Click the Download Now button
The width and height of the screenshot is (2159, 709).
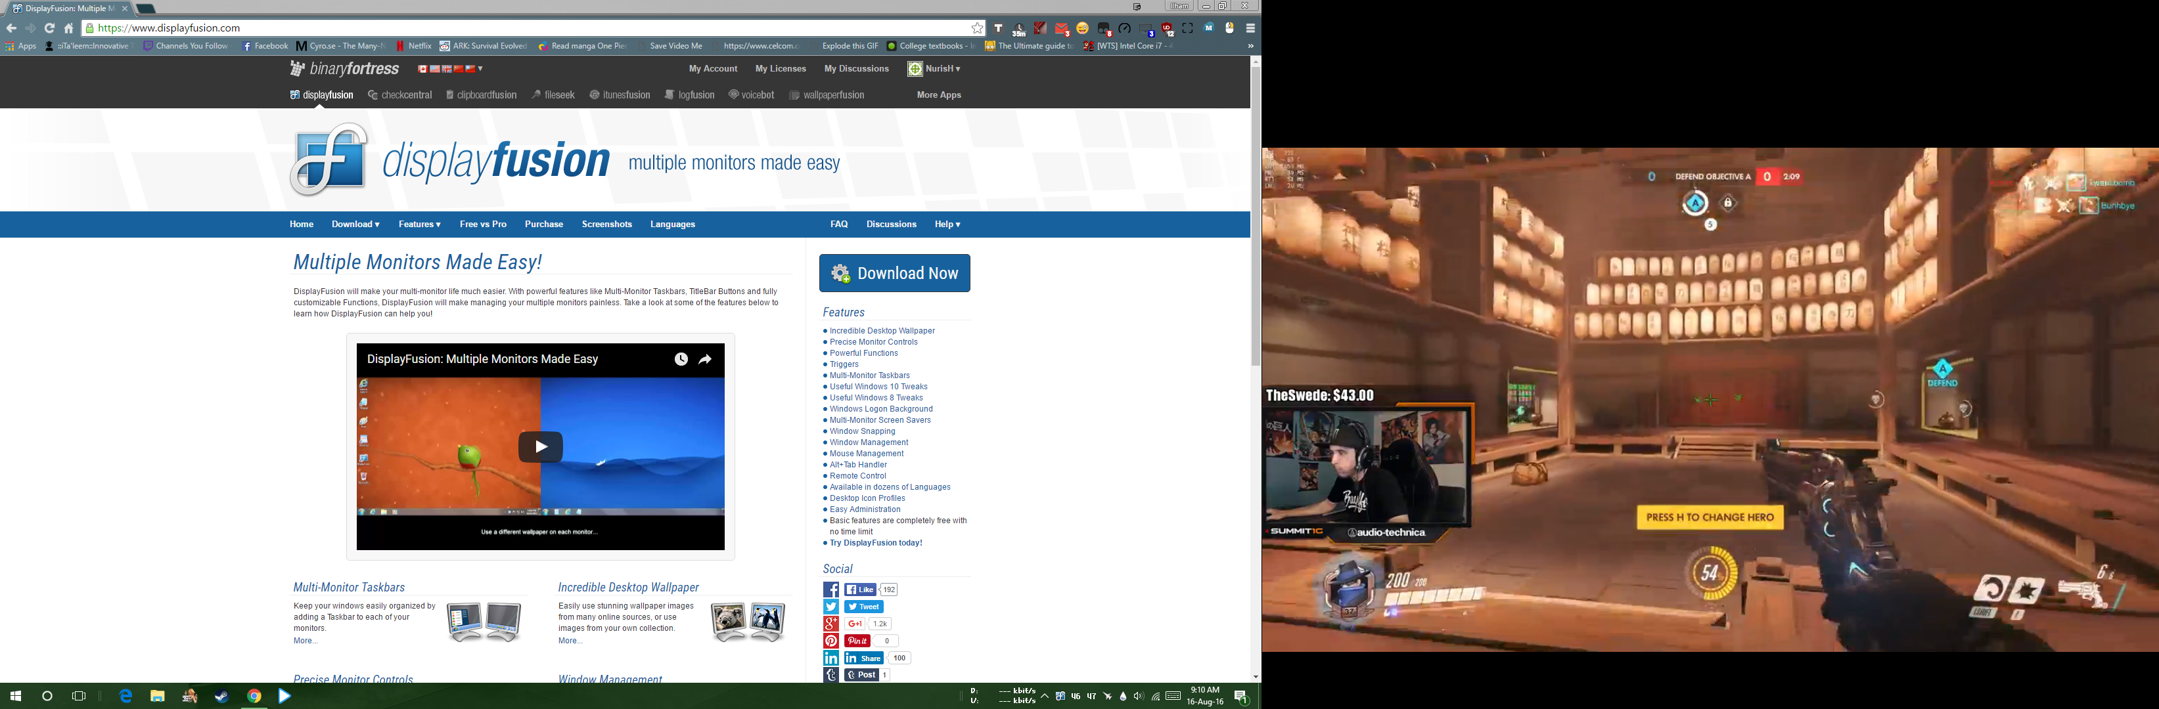894,273
